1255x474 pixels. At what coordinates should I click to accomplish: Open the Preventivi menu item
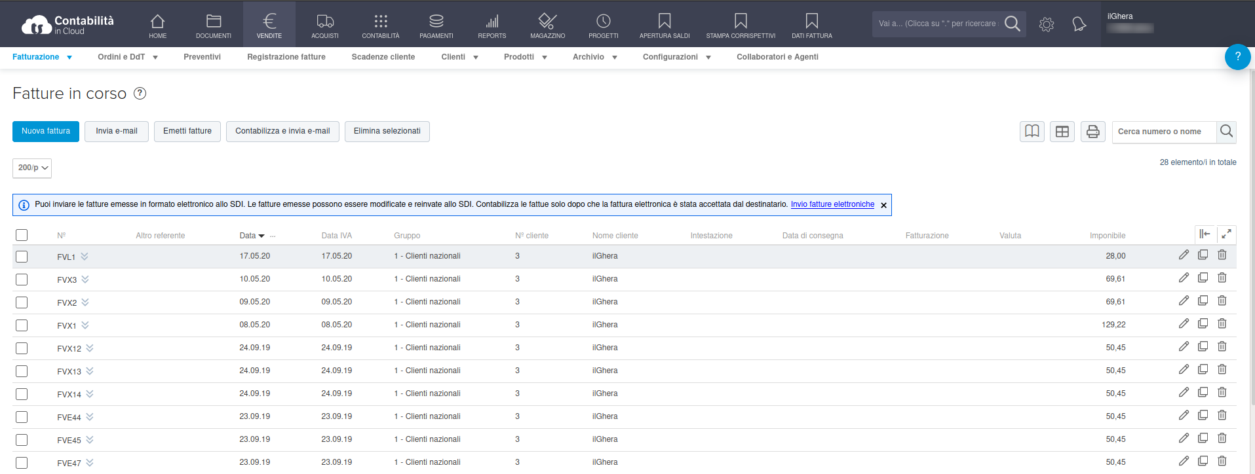pos(202,57)
